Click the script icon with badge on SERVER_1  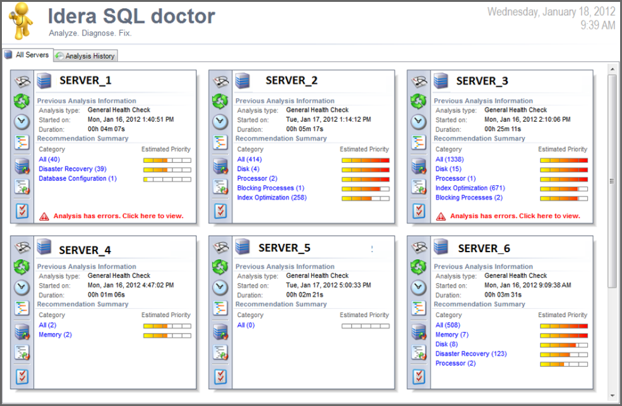(22, 187)
